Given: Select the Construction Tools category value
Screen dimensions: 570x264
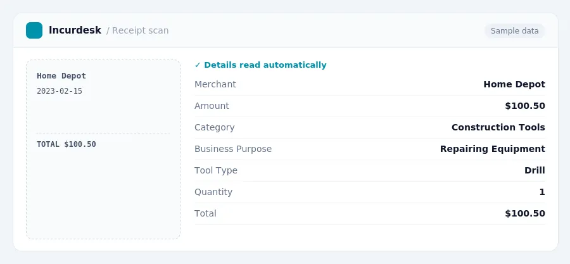Looking at the screenshot, I should (498, 127).
